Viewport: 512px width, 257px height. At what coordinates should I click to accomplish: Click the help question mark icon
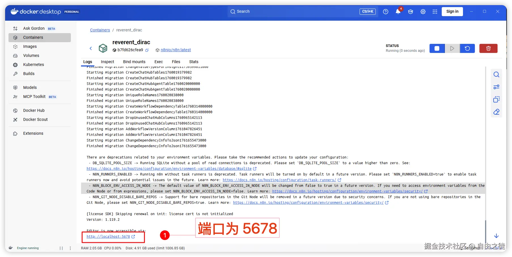[386, 12]
